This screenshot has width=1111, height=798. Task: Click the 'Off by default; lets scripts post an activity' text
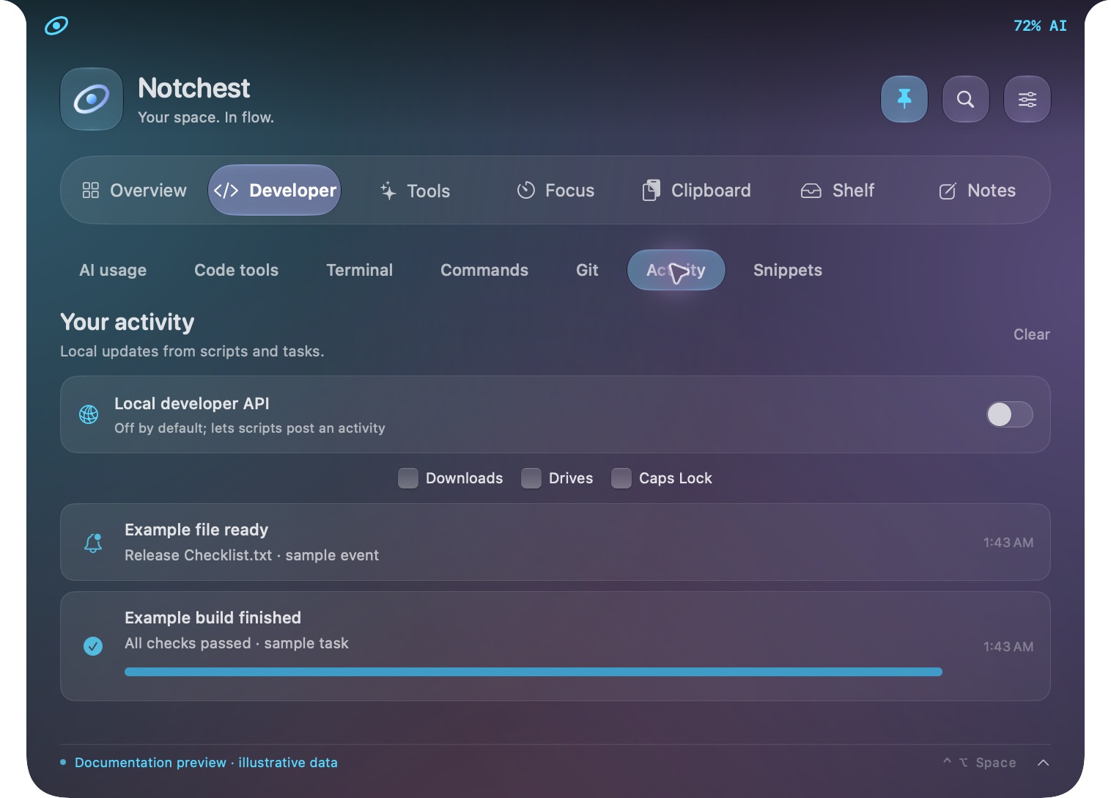click(250, 428)
